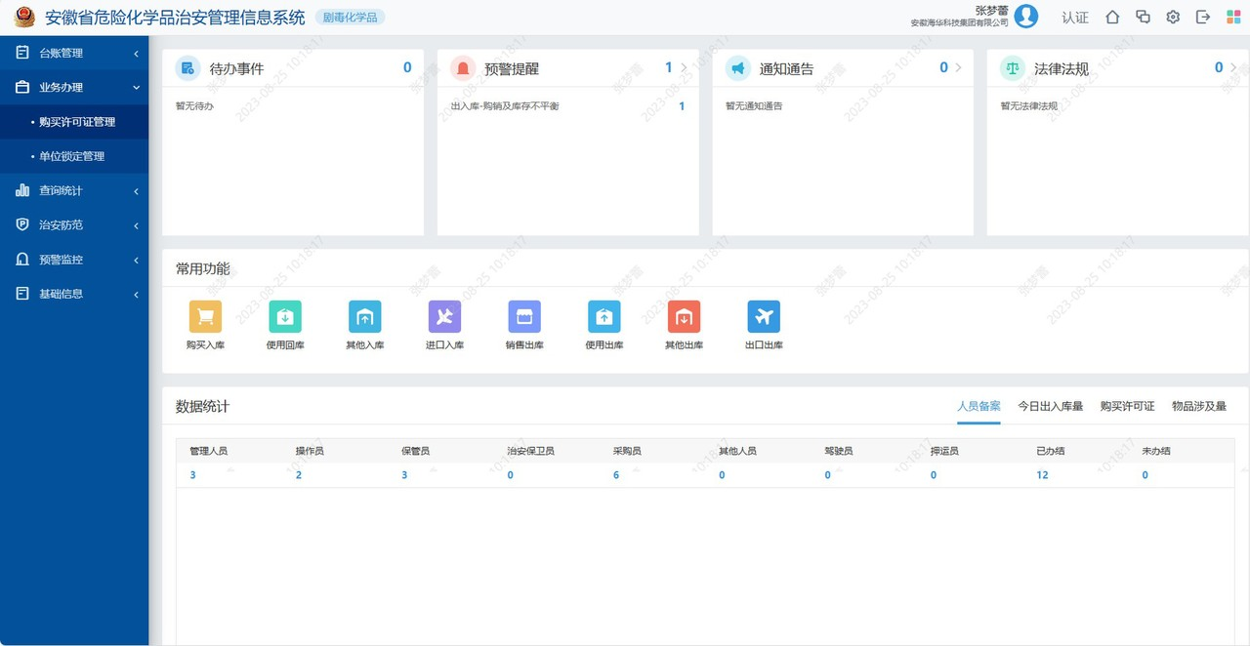Select the 购买入库 function icon
This screenshot has height=646, width=1250.
pyautogui.click(x=205, y=316)
